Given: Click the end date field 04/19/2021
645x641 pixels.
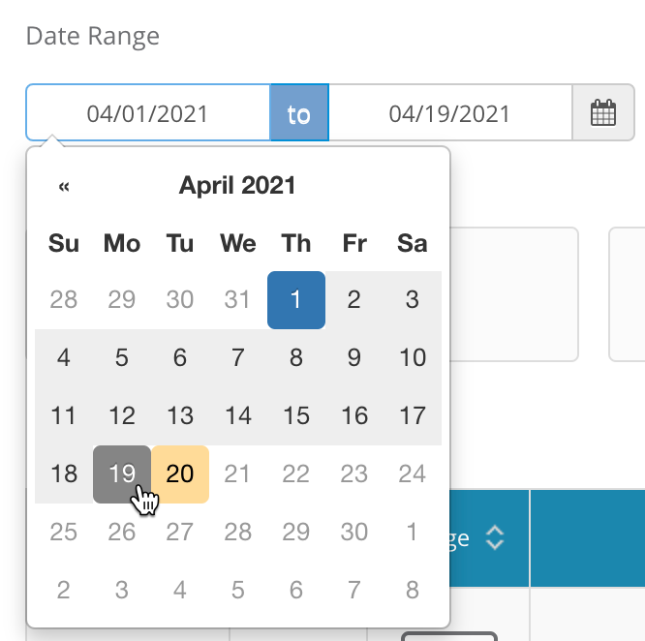Looking at the screenshot, I should pyautogui.click(x=449, y=113).
